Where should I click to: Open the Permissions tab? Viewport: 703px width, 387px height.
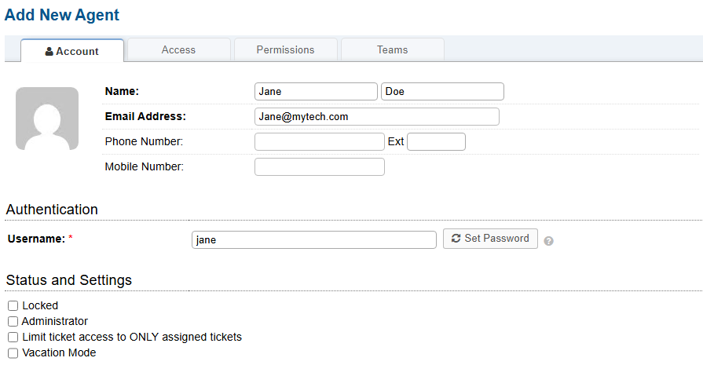pos(285,49)
